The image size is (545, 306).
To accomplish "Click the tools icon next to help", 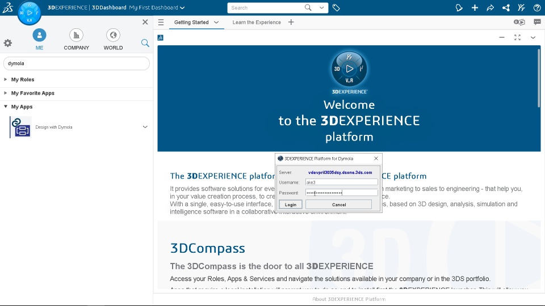I will pyautogui.click(x=521, y=7).
